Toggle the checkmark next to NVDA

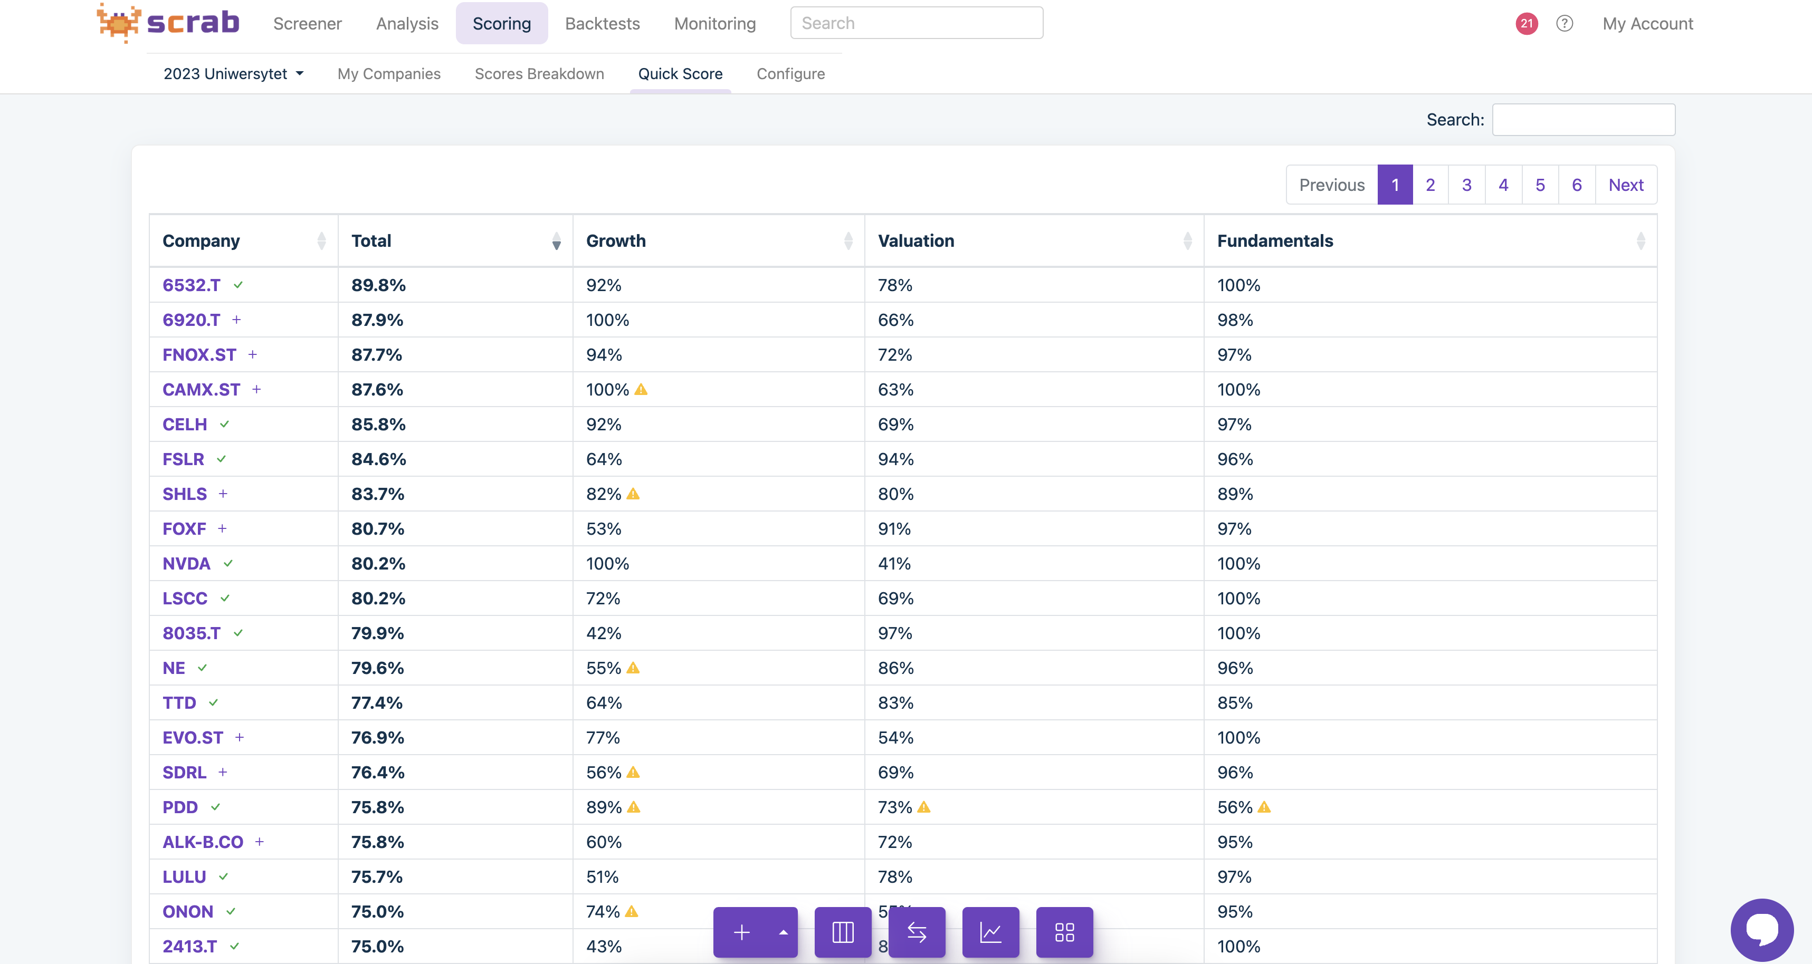click(228, 563)
